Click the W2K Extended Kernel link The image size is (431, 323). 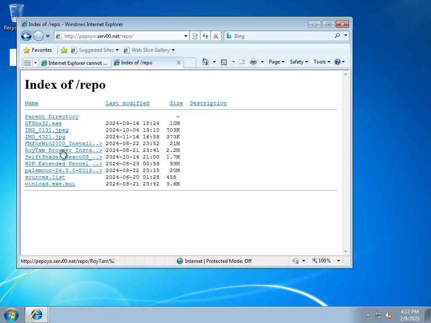pyautogui.click(x=64, y=164)
